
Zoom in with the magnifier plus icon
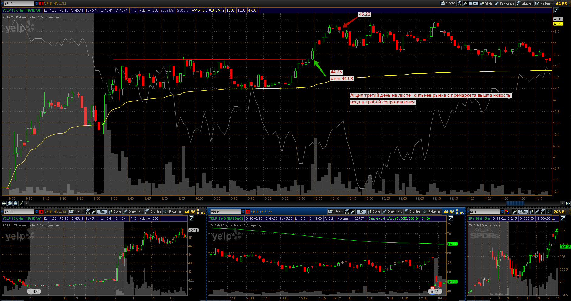click(x=9, y=203)
